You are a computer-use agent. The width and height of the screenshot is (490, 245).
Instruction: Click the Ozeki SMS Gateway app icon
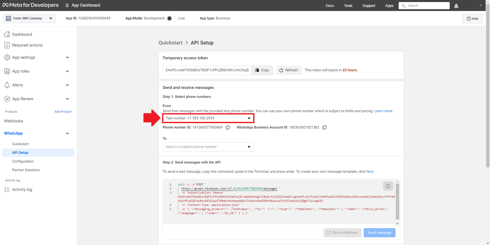(8, 18)
